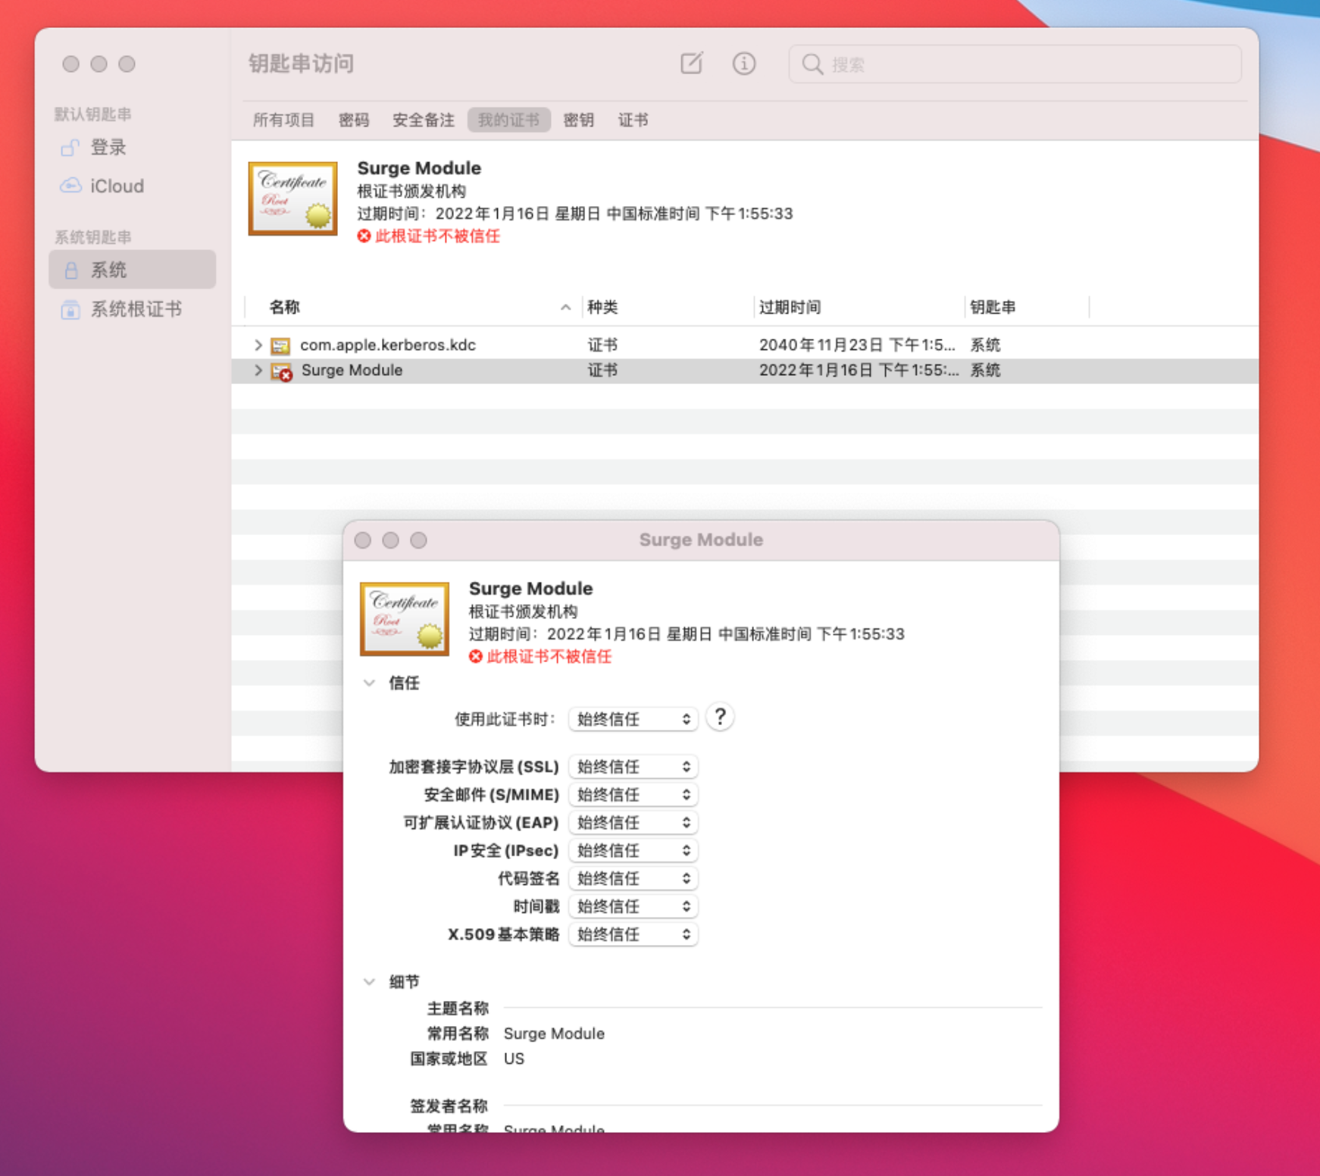Expand the Surge Module row in list
The image size is (1320, 1176).
click(258, 371)
